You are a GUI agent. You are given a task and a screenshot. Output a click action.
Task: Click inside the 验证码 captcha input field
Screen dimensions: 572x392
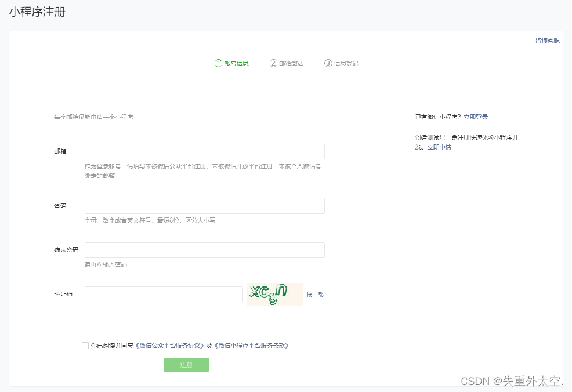coord(162,294)
